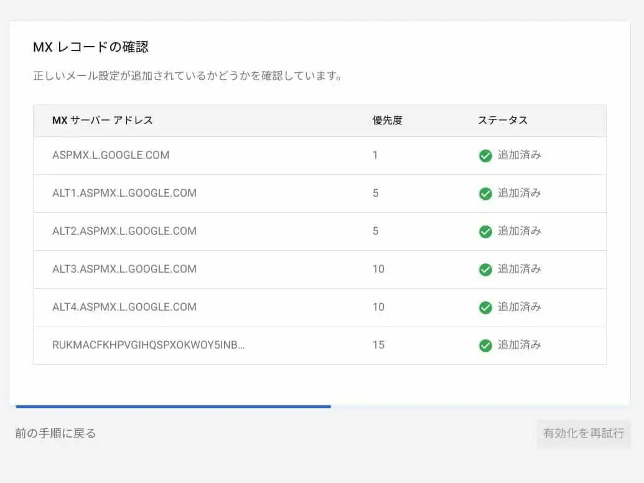Click green checkmark icon in ASPMX.L.GOOGLE.COM row
Image resolution: width=644 pixels, height=483 pixels.
pyautogui.click(x=485, y=156)
